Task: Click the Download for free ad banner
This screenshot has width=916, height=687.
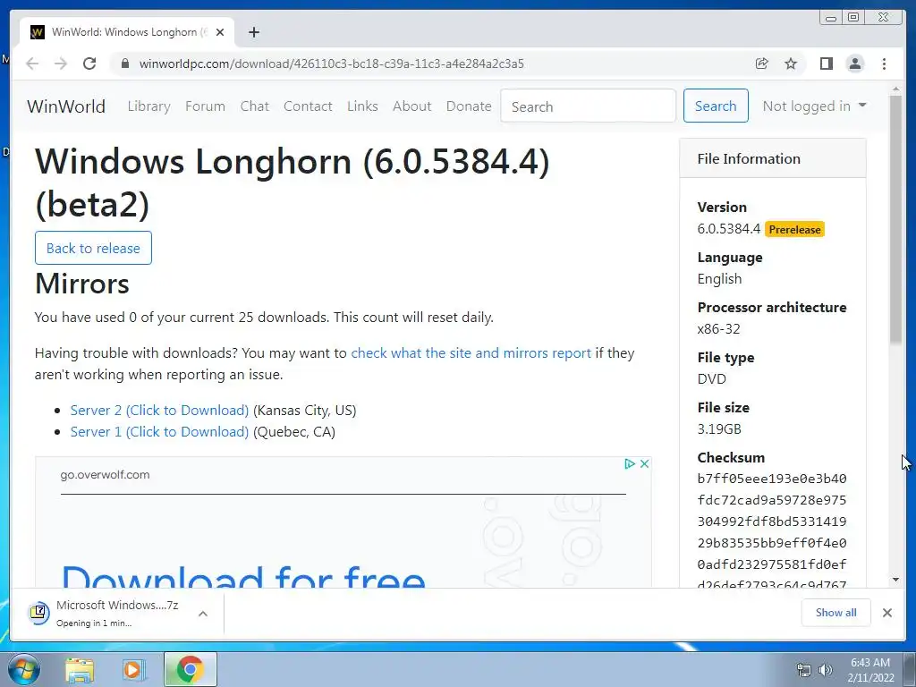Action: (243, 575)
